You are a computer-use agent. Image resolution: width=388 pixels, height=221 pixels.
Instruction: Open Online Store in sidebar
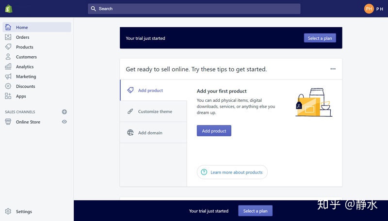point(28,122)
